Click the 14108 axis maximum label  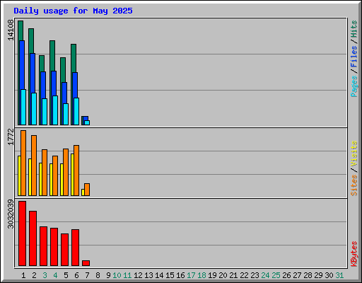click(x=11, y=30)
